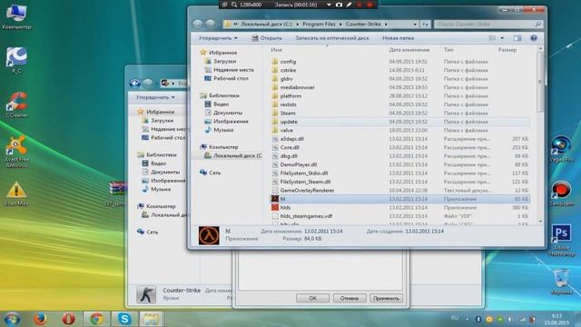The image size is (581, 327).
Task: Select the DemoPlayer.dll file
Action: tap(299, 164)
